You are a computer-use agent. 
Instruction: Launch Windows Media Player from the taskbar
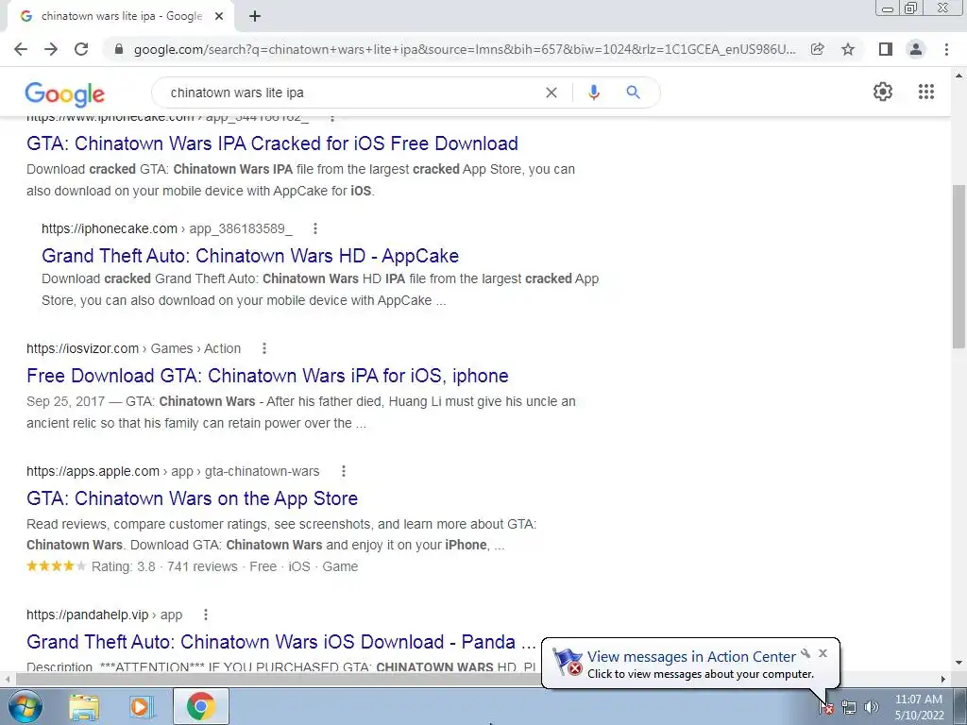142,706
